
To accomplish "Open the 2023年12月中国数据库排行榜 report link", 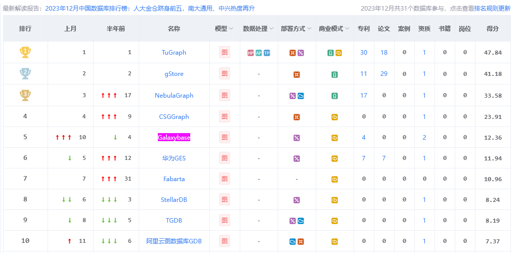I will (150, 9).
